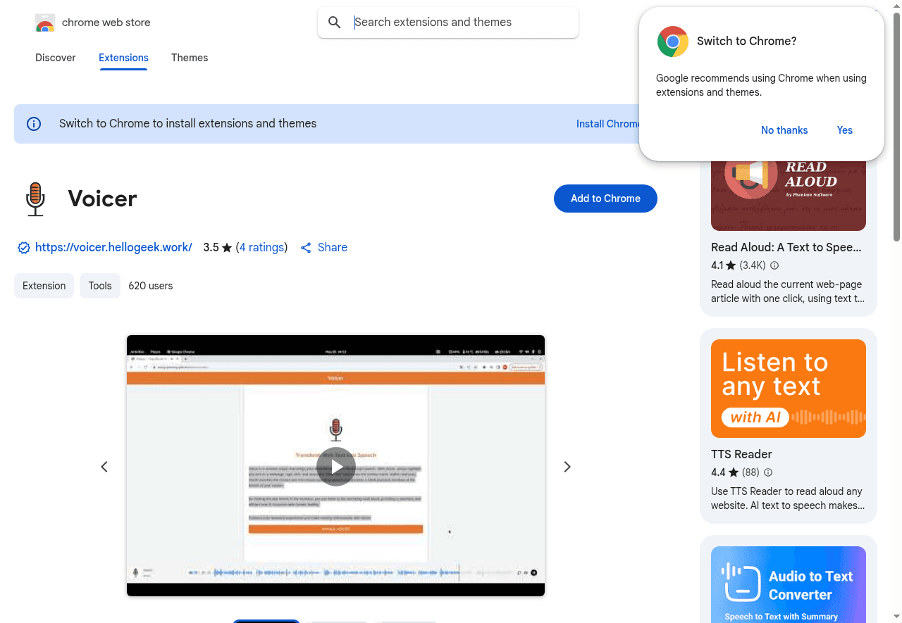Advance to next screenshot with right arrow
Screen dimensions: 902x623
tap(567, 467)
